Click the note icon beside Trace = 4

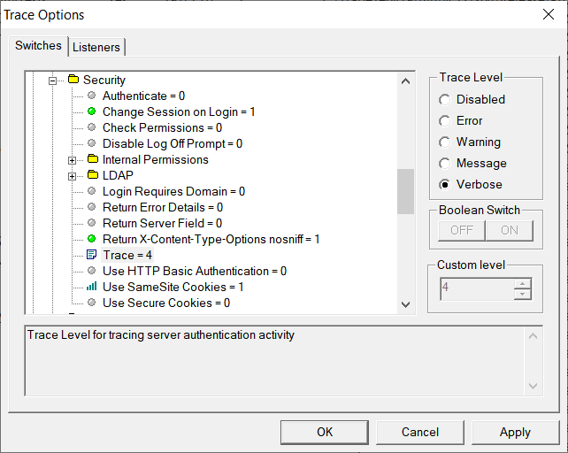tap(92, 255)
